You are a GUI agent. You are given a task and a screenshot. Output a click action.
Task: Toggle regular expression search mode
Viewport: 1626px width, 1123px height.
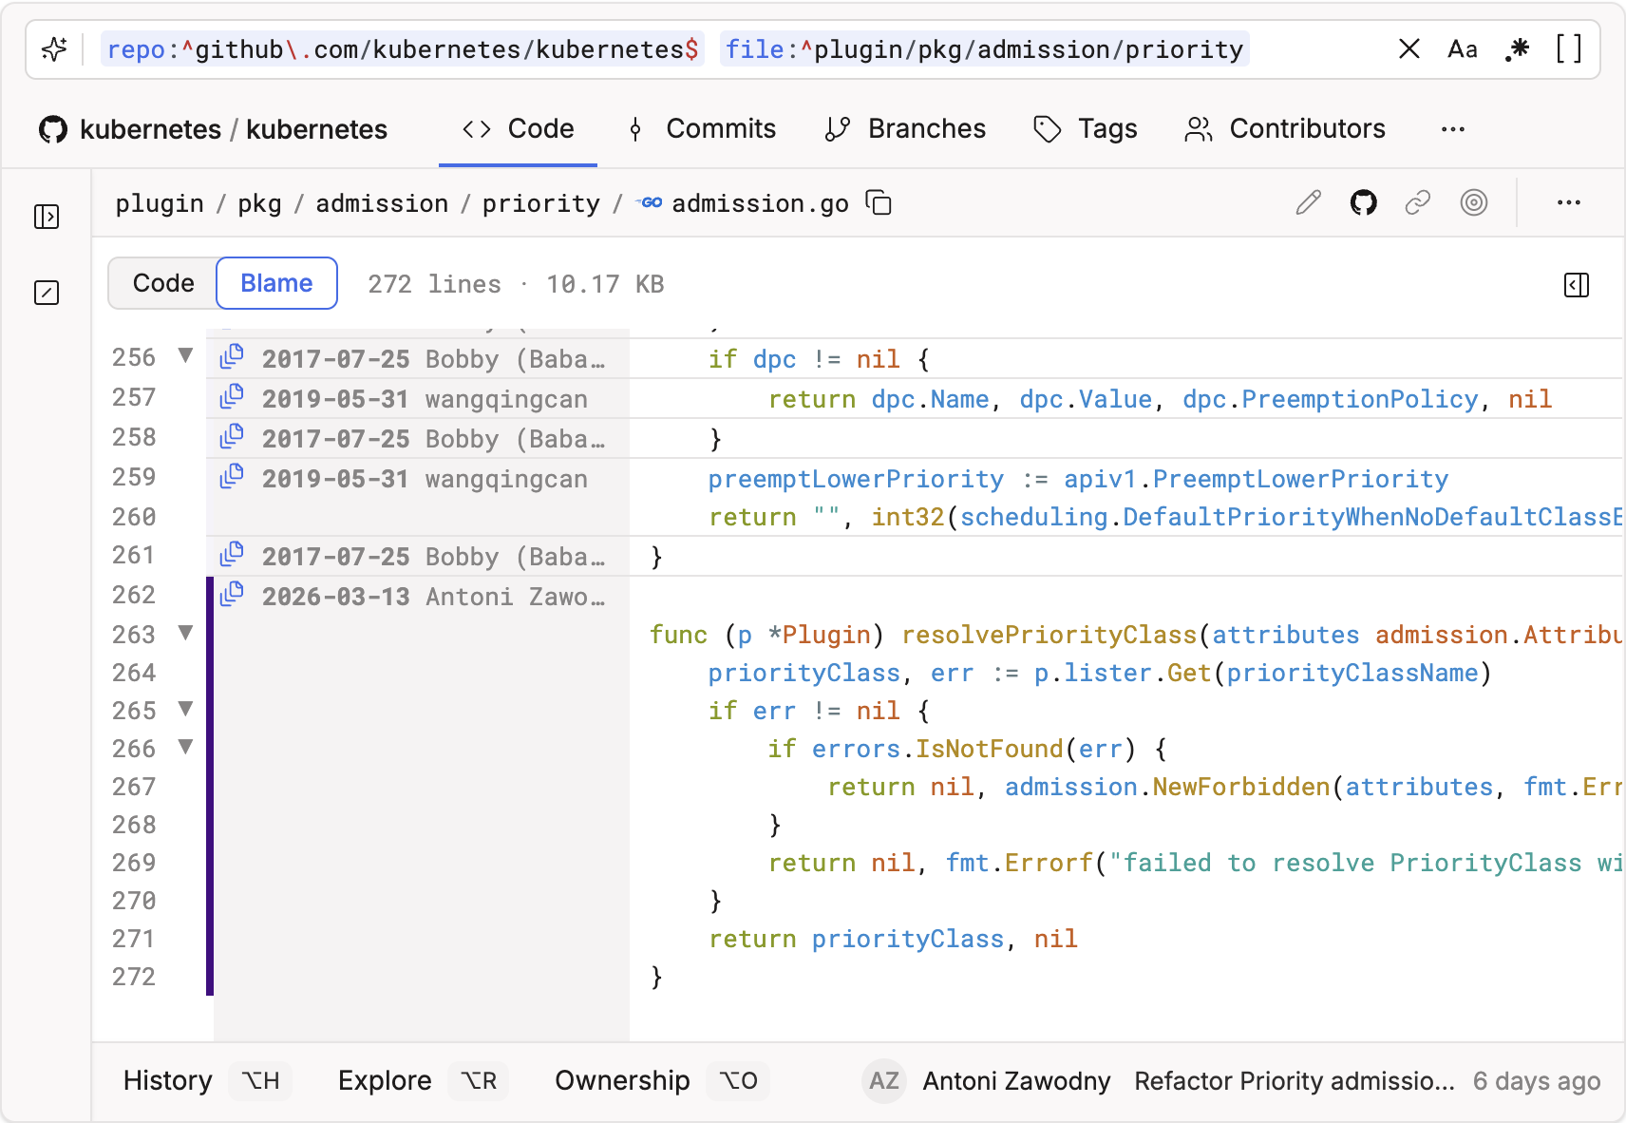(1517, 49)
